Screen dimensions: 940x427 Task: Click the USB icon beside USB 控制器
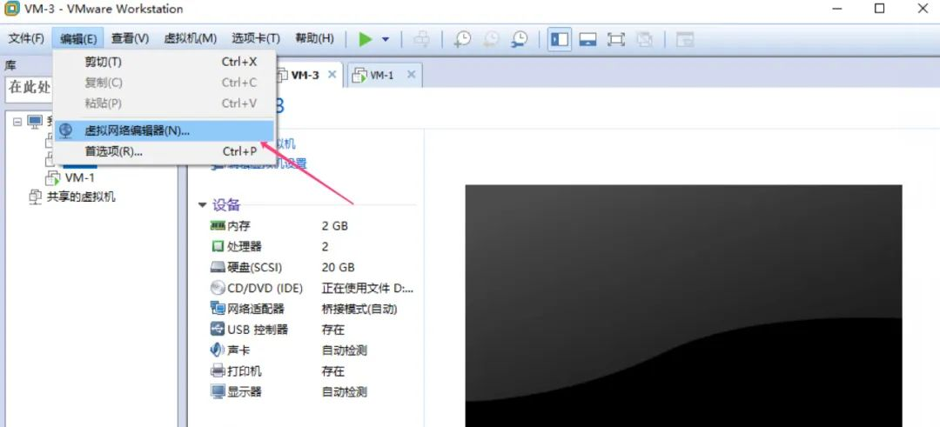point(218,329)
